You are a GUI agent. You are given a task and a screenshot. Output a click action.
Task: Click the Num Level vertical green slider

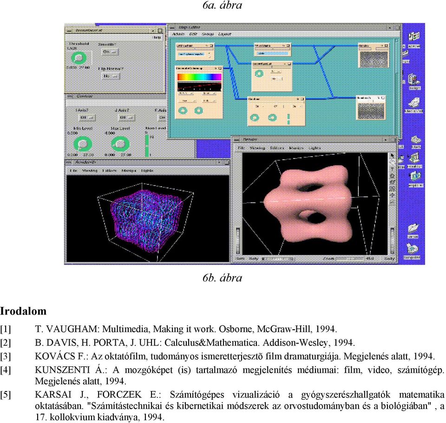point(147,145)
